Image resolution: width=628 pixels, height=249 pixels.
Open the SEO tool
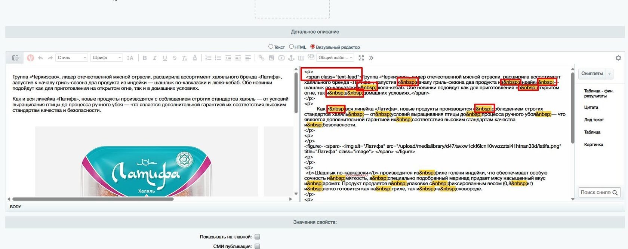311,57
